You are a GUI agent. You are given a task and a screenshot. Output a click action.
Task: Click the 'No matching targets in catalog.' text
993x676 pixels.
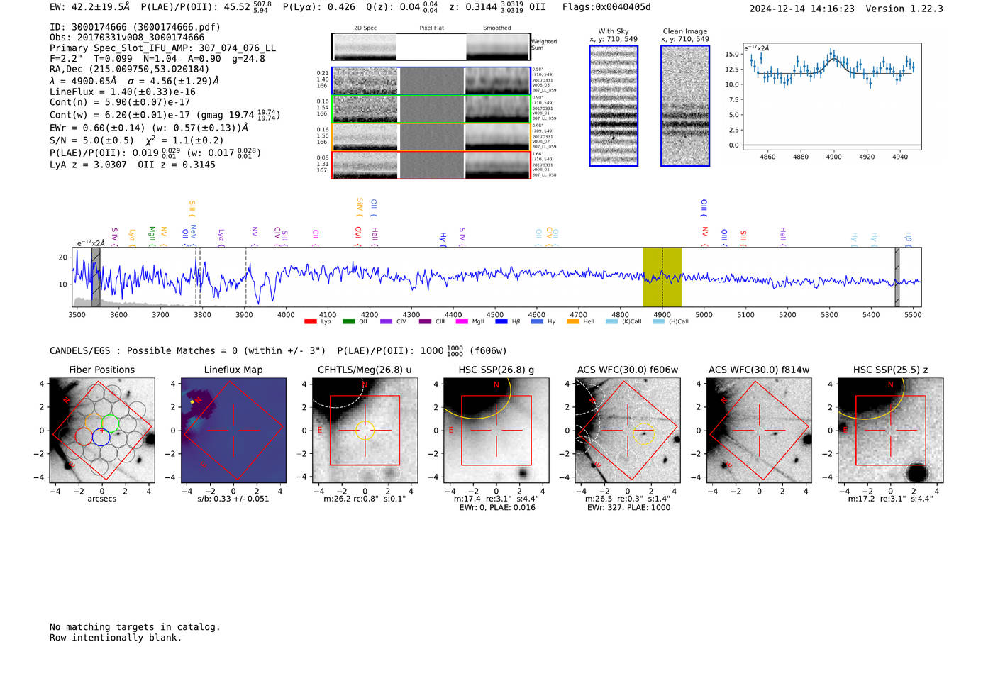135,627
